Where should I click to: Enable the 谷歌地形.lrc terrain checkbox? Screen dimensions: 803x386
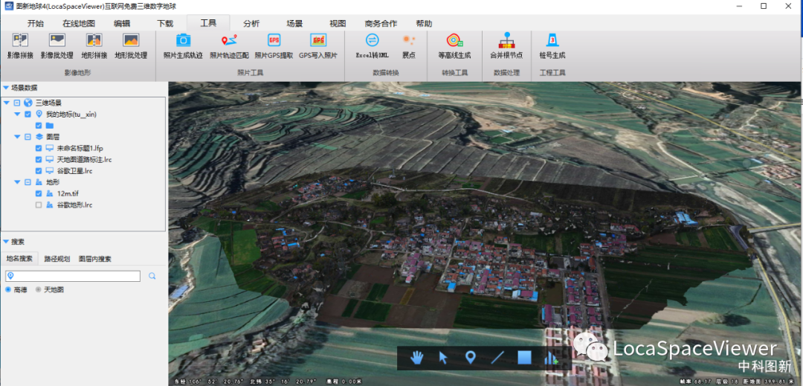click(39, 205)
